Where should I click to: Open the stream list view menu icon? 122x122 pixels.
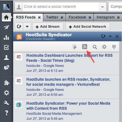coord(114,47)
